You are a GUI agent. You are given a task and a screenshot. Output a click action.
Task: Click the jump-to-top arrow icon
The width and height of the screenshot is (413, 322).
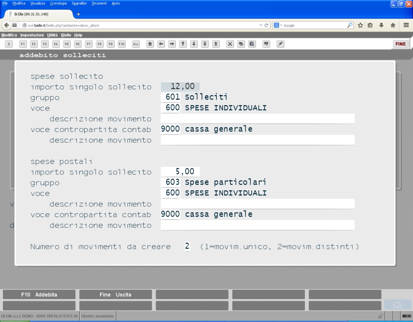205,44
